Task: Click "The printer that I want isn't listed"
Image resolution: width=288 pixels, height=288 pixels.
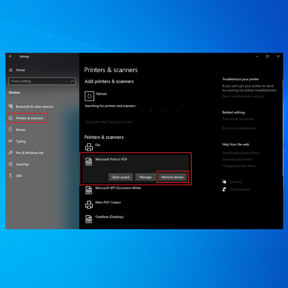Action: coord(108,122)
